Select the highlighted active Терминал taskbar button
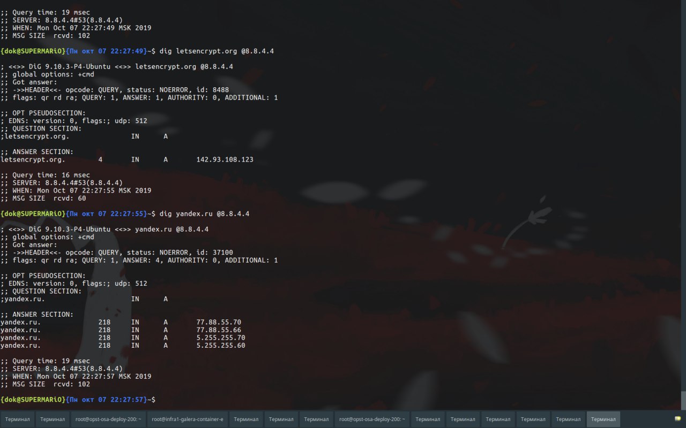This screenshot has width=686, height=428. point(603,419)
